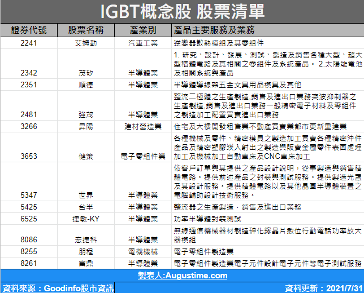Click stock name 朋程
The height and width of the screenshot is (293, 364).
(x=86, y=251)
